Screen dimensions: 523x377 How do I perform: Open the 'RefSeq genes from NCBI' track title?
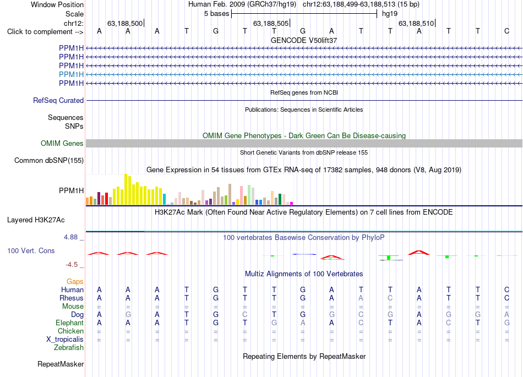304,92
